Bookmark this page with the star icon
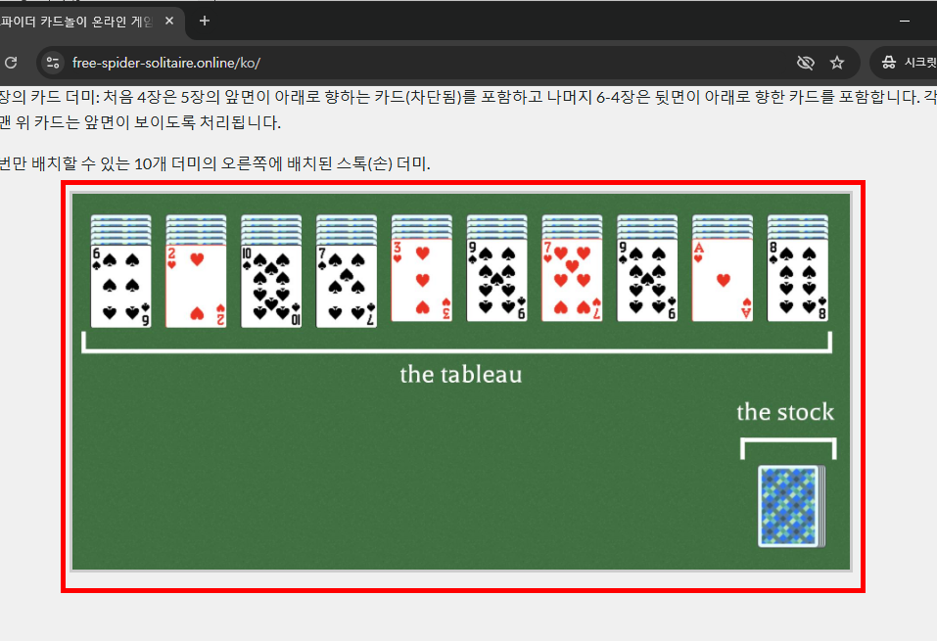Image resolution: width=937 pixels, height=641 pixels. [x=837, y=62]
